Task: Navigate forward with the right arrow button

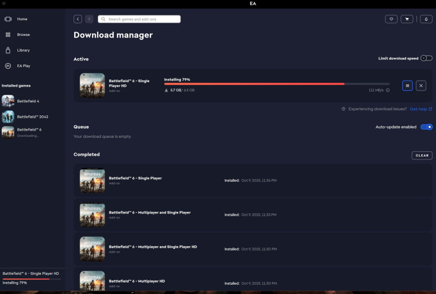Action: click(89, 19)
